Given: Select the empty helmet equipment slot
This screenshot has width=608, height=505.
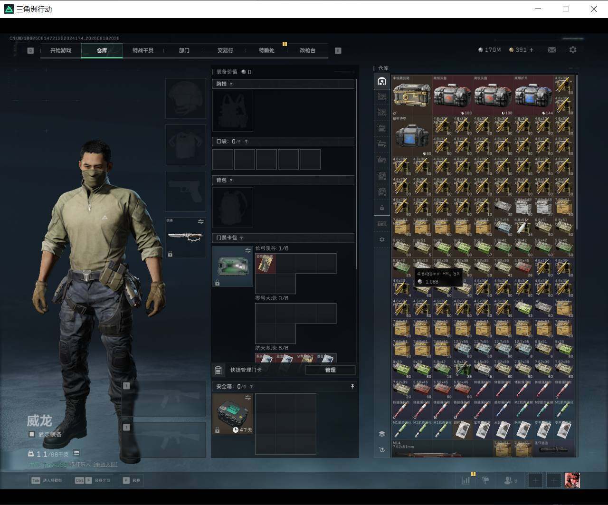Looking at the screenshot, I should click(185, 98).
